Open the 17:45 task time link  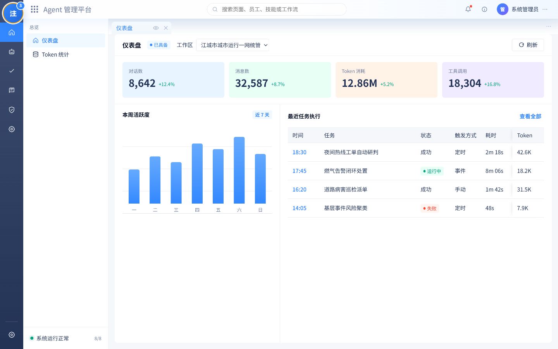(x=299, y=171)
